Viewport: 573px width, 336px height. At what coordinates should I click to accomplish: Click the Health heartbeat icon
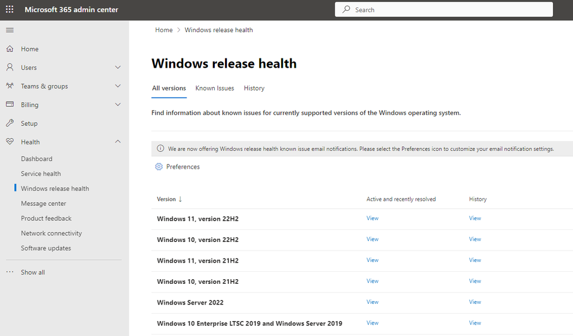(9, 142)
